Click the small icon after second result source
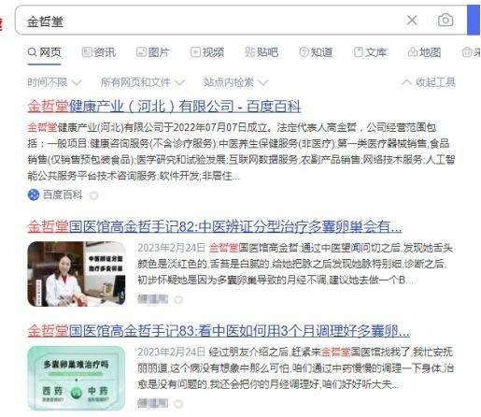This screenshot has height=417, width=481. (x=178, y=300)
